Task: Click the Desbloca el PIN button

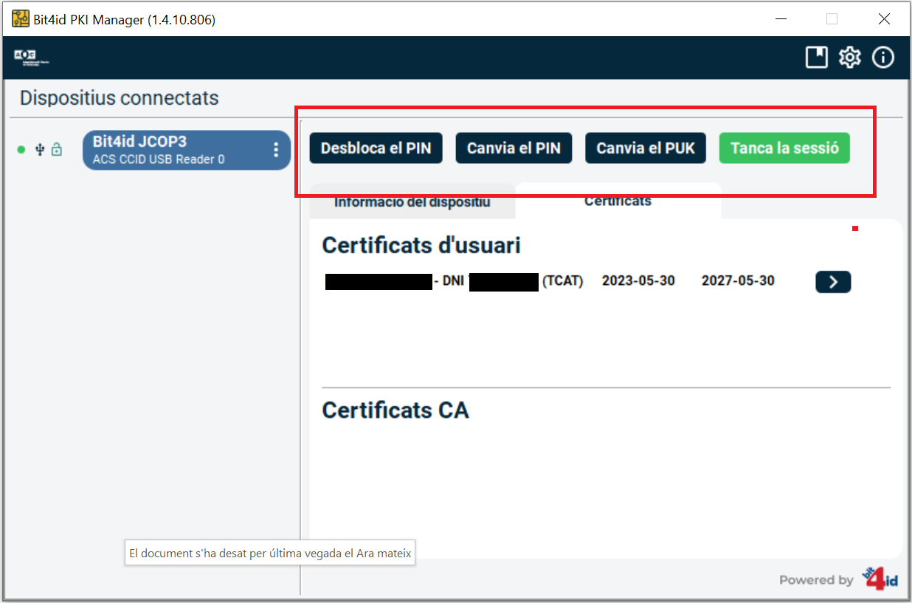Action: 376,148
